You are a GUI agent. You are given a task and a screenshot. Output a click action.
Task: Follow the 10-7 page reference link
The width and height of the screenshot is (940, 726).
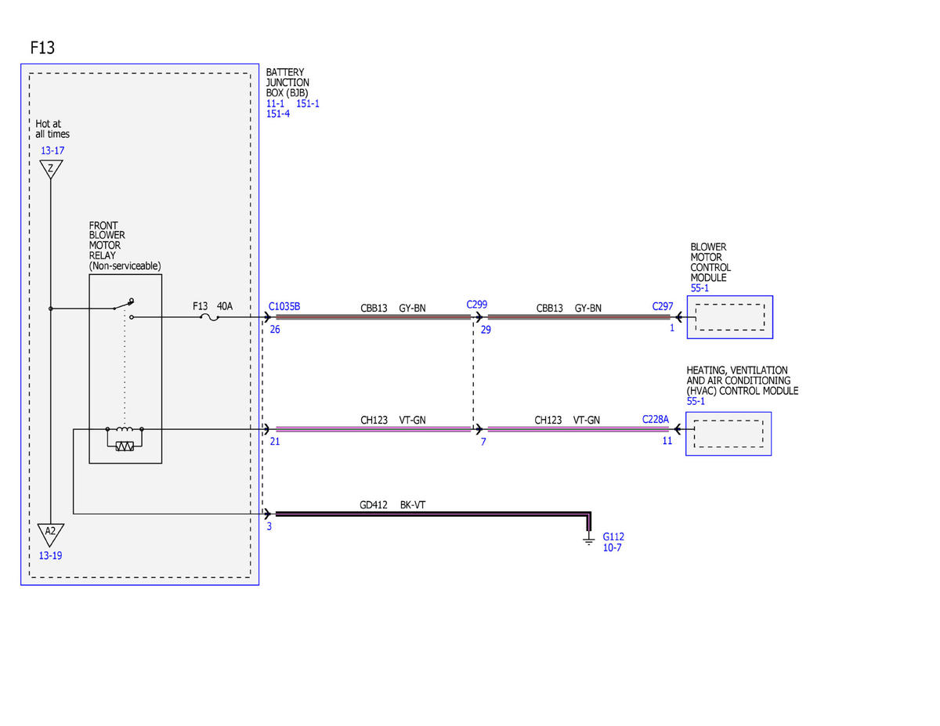[613, 547]
